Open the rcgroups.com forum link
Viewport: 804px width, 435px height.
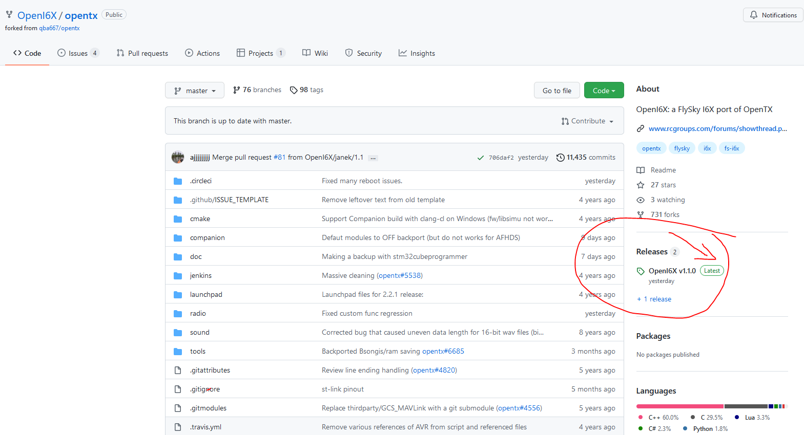717,128
